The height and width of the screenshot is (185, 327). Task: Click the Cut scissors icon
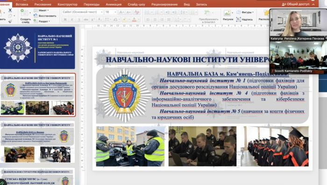point(10,10)
